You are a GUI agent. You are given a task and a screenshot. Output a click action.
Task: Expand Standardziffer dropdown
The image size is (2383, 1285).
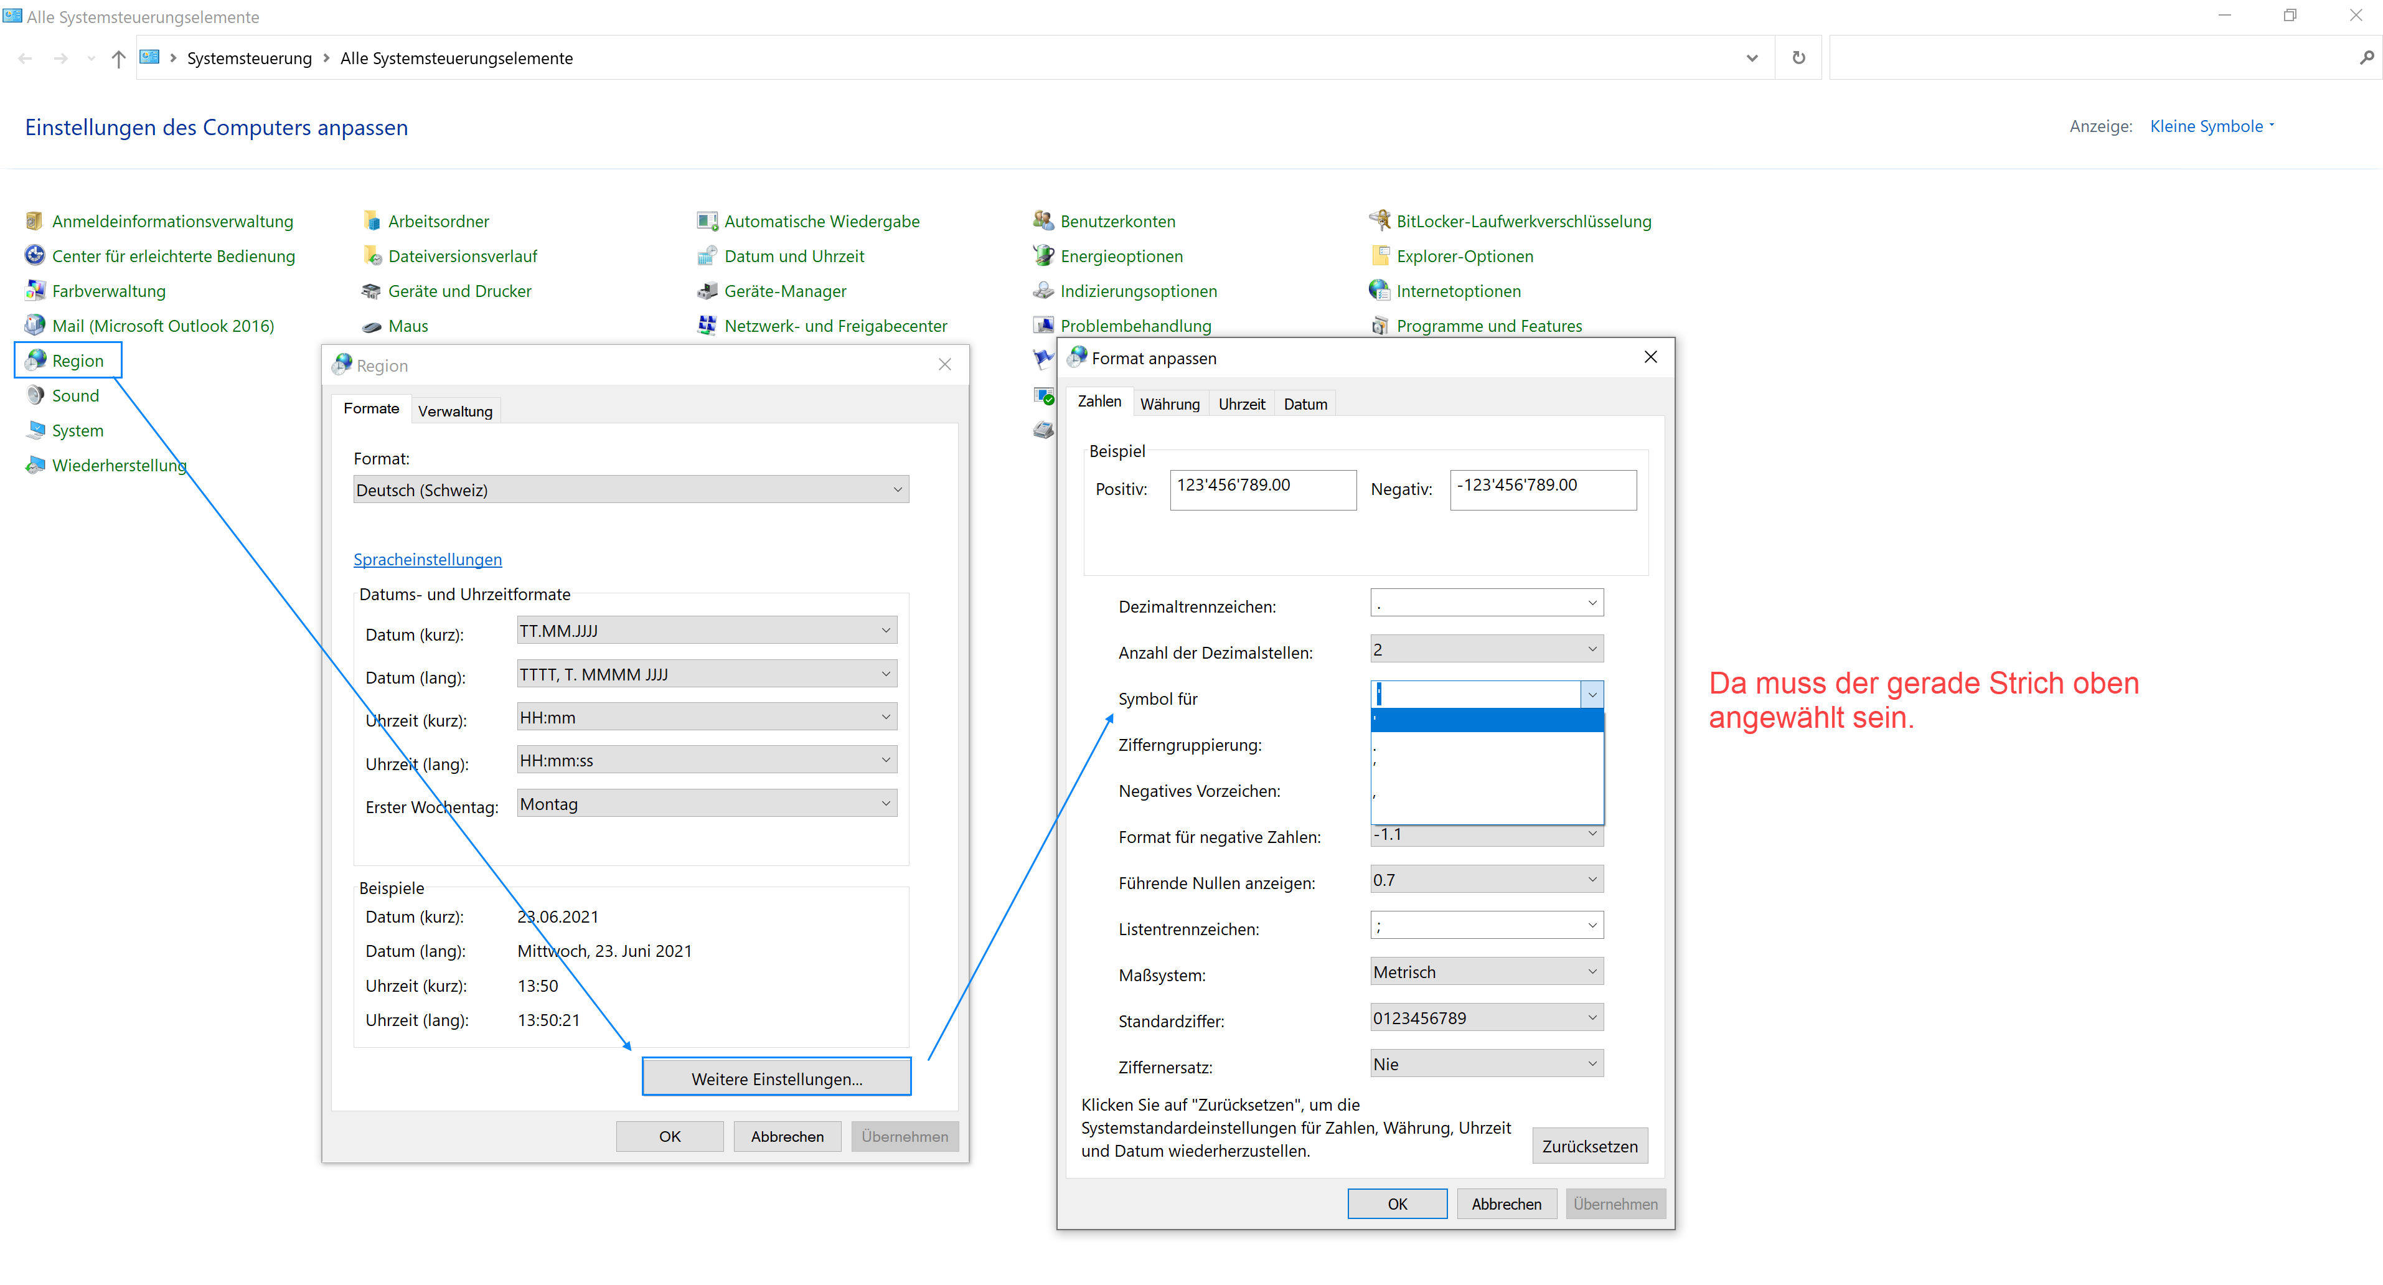click(x=1487, y=1018)
